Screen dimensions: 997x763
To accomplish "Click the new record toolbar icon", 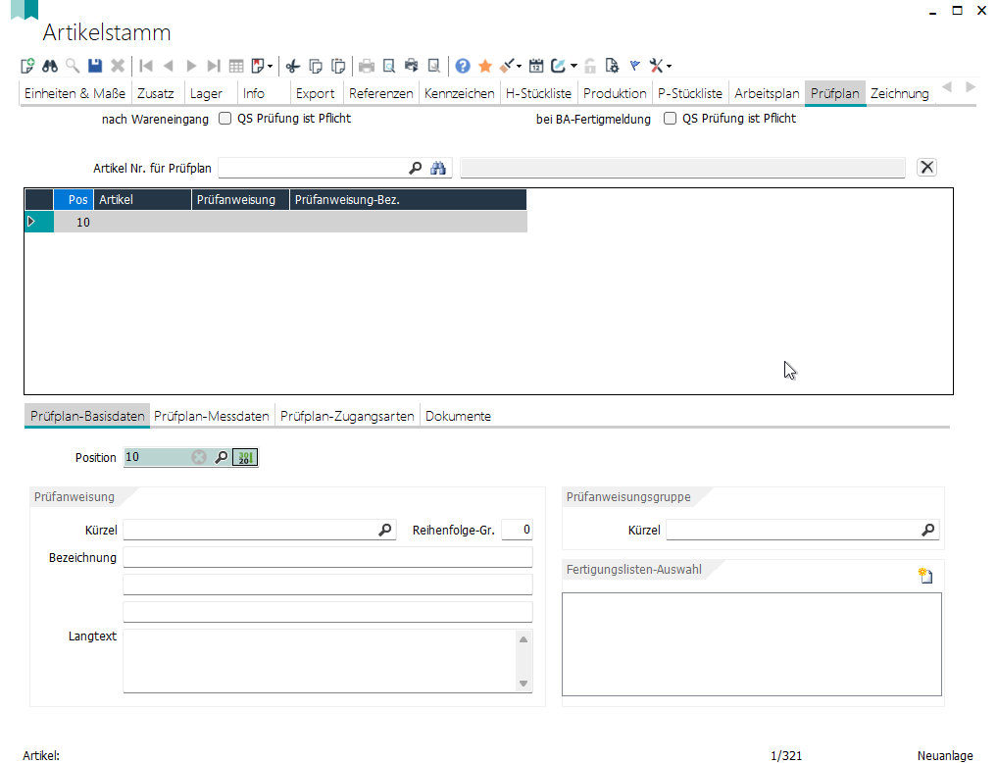I will 27,66.
